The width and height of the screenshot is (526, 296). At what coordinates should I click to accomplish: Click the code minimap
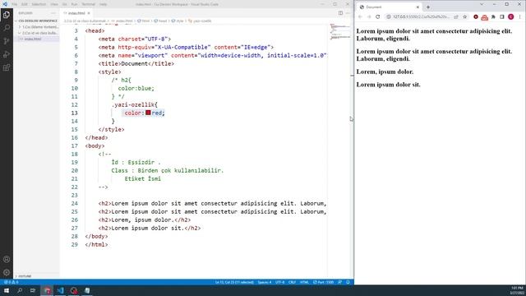pos(339,33)
